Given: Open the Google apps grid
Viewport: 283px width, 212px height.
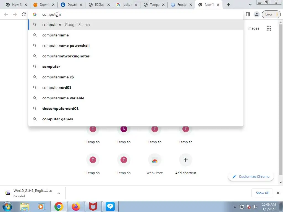Looking at the screenshot, I should (269, 28).
